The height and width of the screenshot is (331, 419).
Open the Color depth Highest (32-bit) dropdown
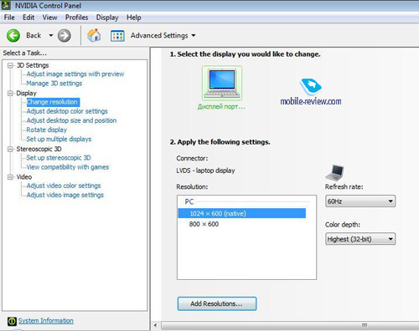pos(360,239)
